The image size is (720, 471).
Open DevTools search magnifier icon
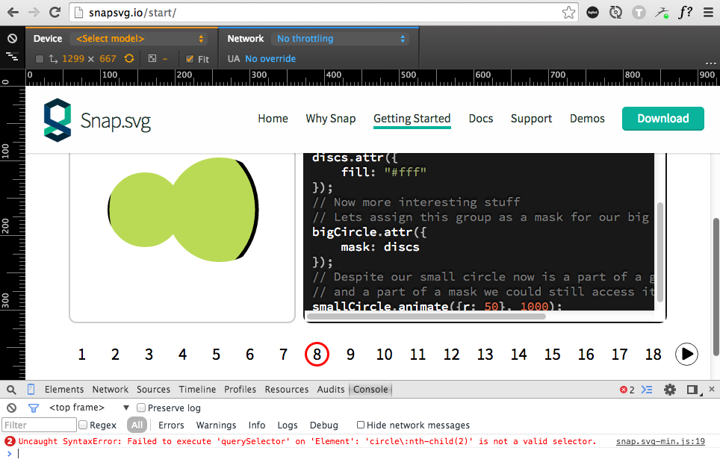tap(11, 390)
